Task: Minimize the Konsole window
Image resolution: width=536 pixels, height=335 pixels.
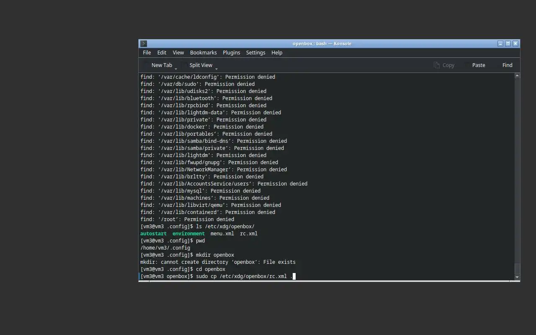Action: [x=500, y=44]
